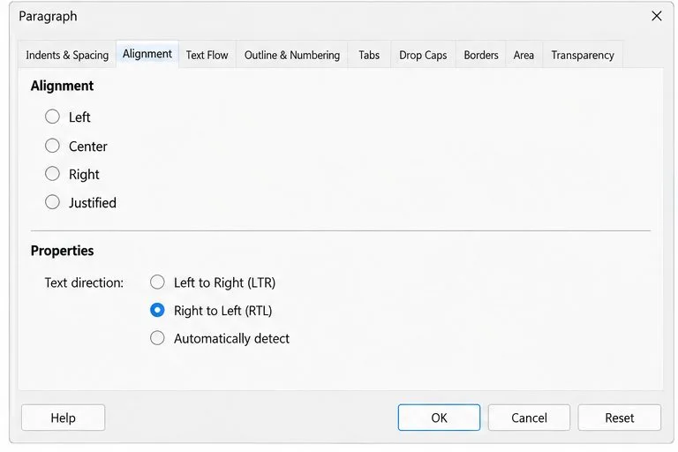Image resolution: width=678 pixels, height=452 pixels.
Task: Switch to the Tabs tab
Action: [x=369, y=55]
